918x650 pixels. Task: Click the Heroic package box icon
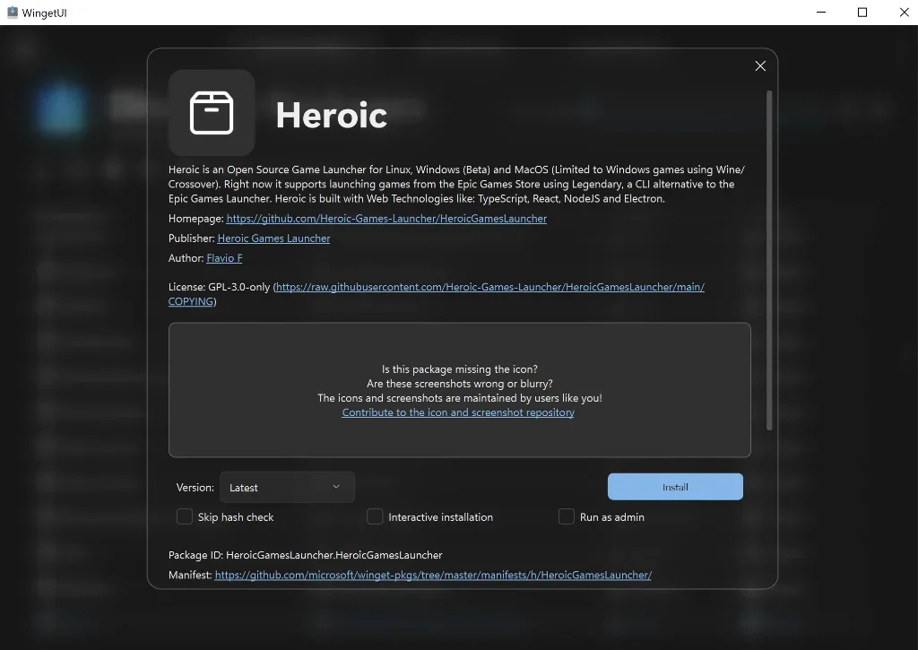coord(212,113)
